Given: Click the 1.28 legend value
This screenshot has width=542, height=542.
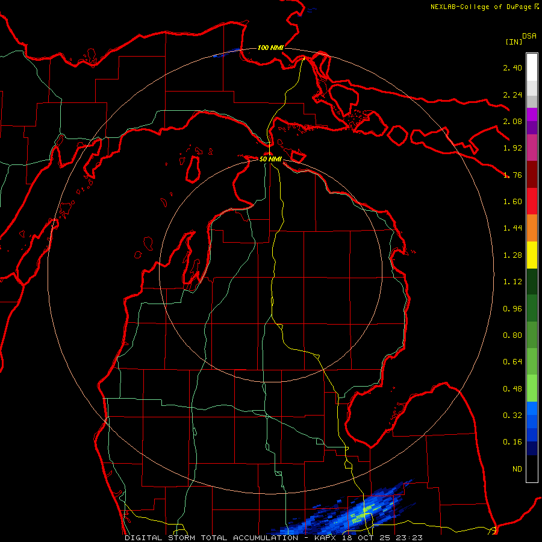Looking at the screenshot, I should tap(512, 255).
